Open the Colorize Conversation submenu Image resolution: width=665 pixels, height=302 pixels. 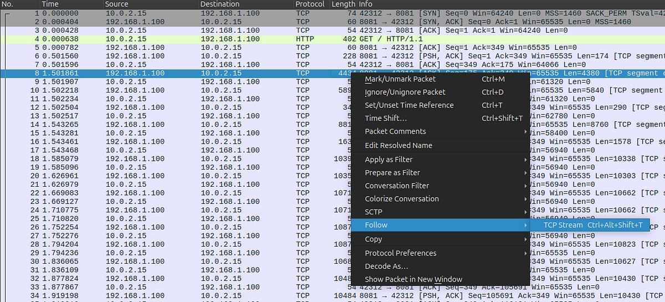[441, 199]
